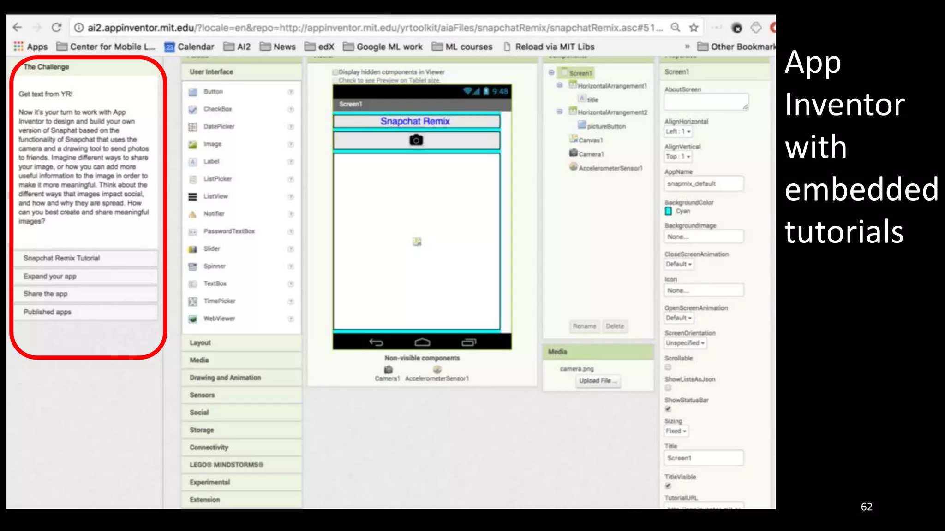This screenshot has height=531, width=945.
Task: Select the ListPicker palette icon
Action: 193,179
